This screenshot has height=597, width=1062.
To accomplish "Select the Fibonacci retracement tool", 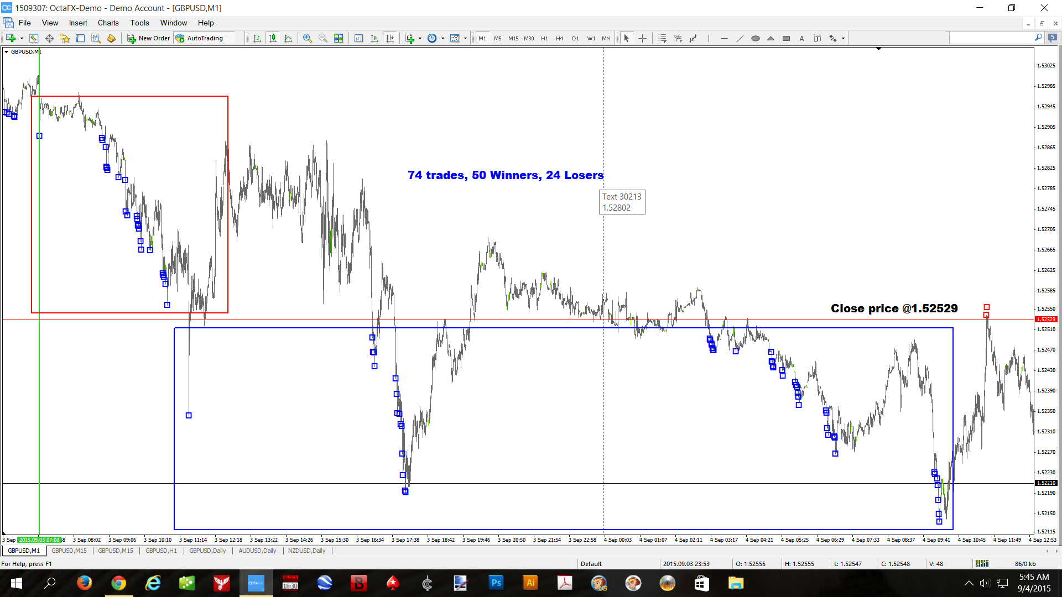I will (662, 38).
